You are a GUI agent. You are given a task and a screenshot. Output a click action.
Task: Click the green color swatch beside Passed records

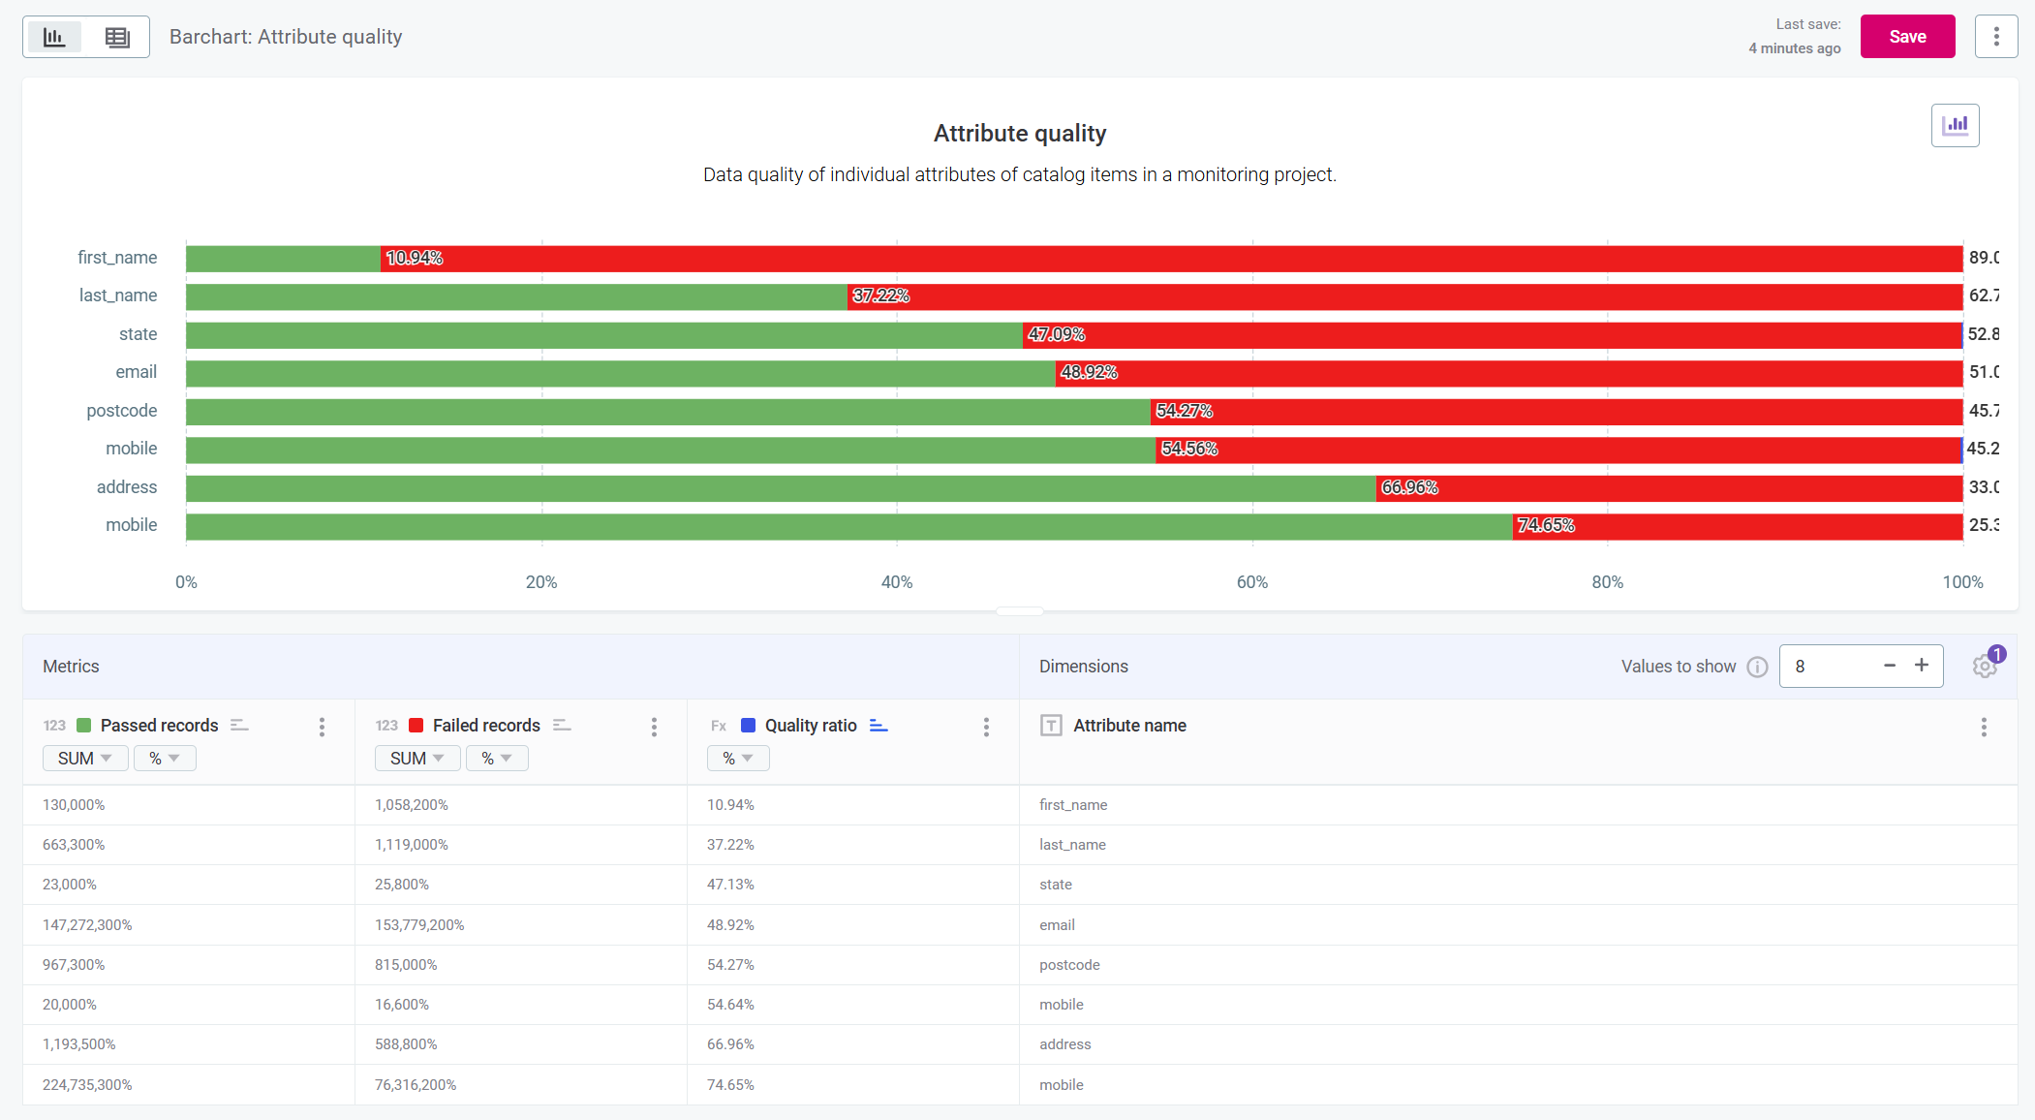(x=83, y=725)
